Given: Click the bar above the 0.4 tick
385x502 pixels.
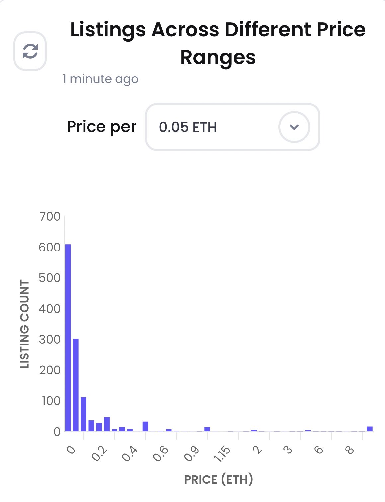Looking at the screenshot, I should pos(145,426).
